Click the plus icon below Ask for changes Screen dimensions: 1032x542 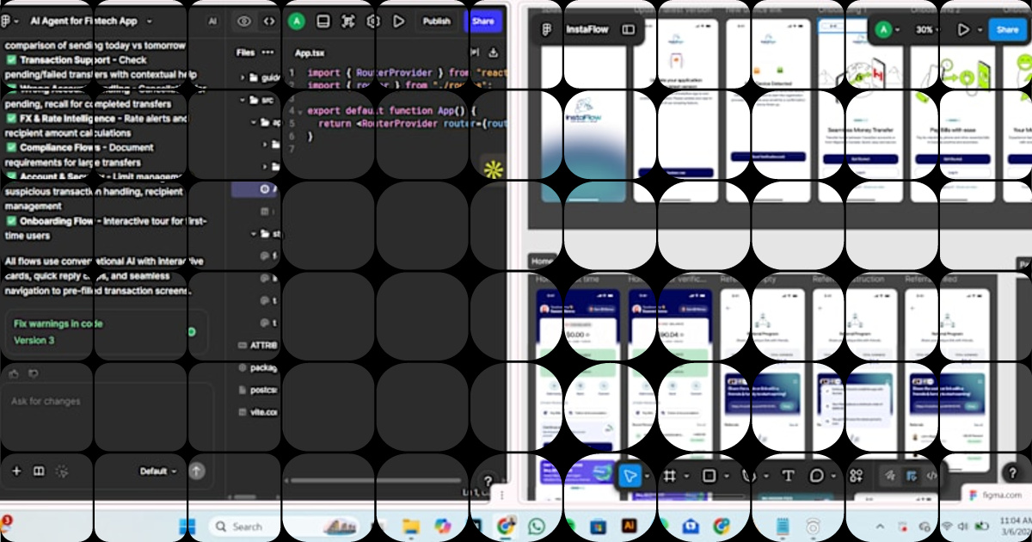click(16, 471)
